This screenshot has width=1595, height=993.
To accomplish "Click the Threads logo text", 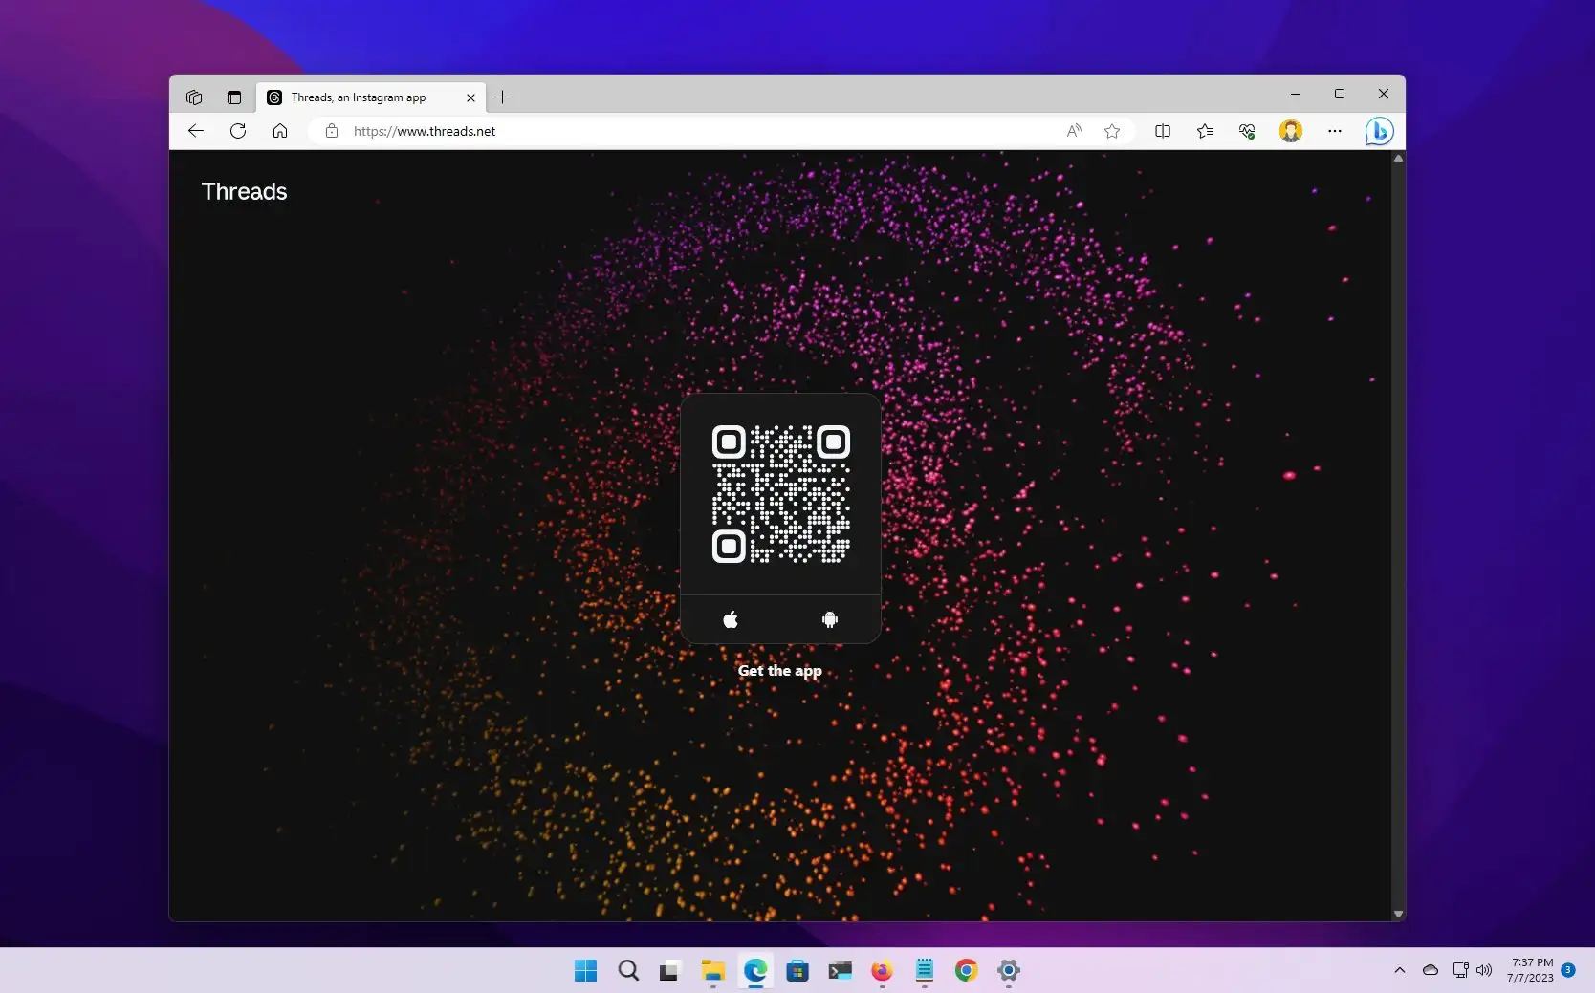I will [x=245, y=191].
